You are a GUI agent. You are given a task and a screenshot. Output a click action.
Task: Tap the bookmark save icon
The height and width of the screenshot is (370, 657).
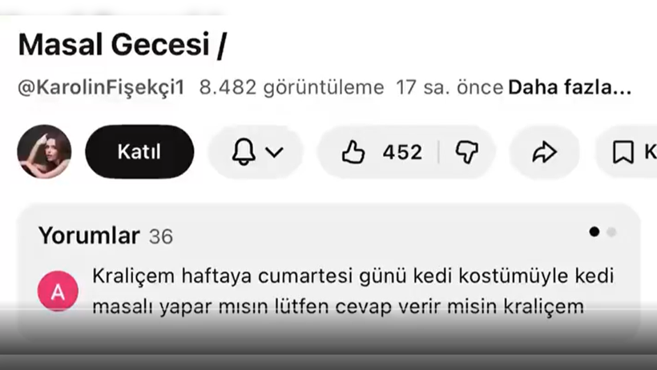[623, 152]
